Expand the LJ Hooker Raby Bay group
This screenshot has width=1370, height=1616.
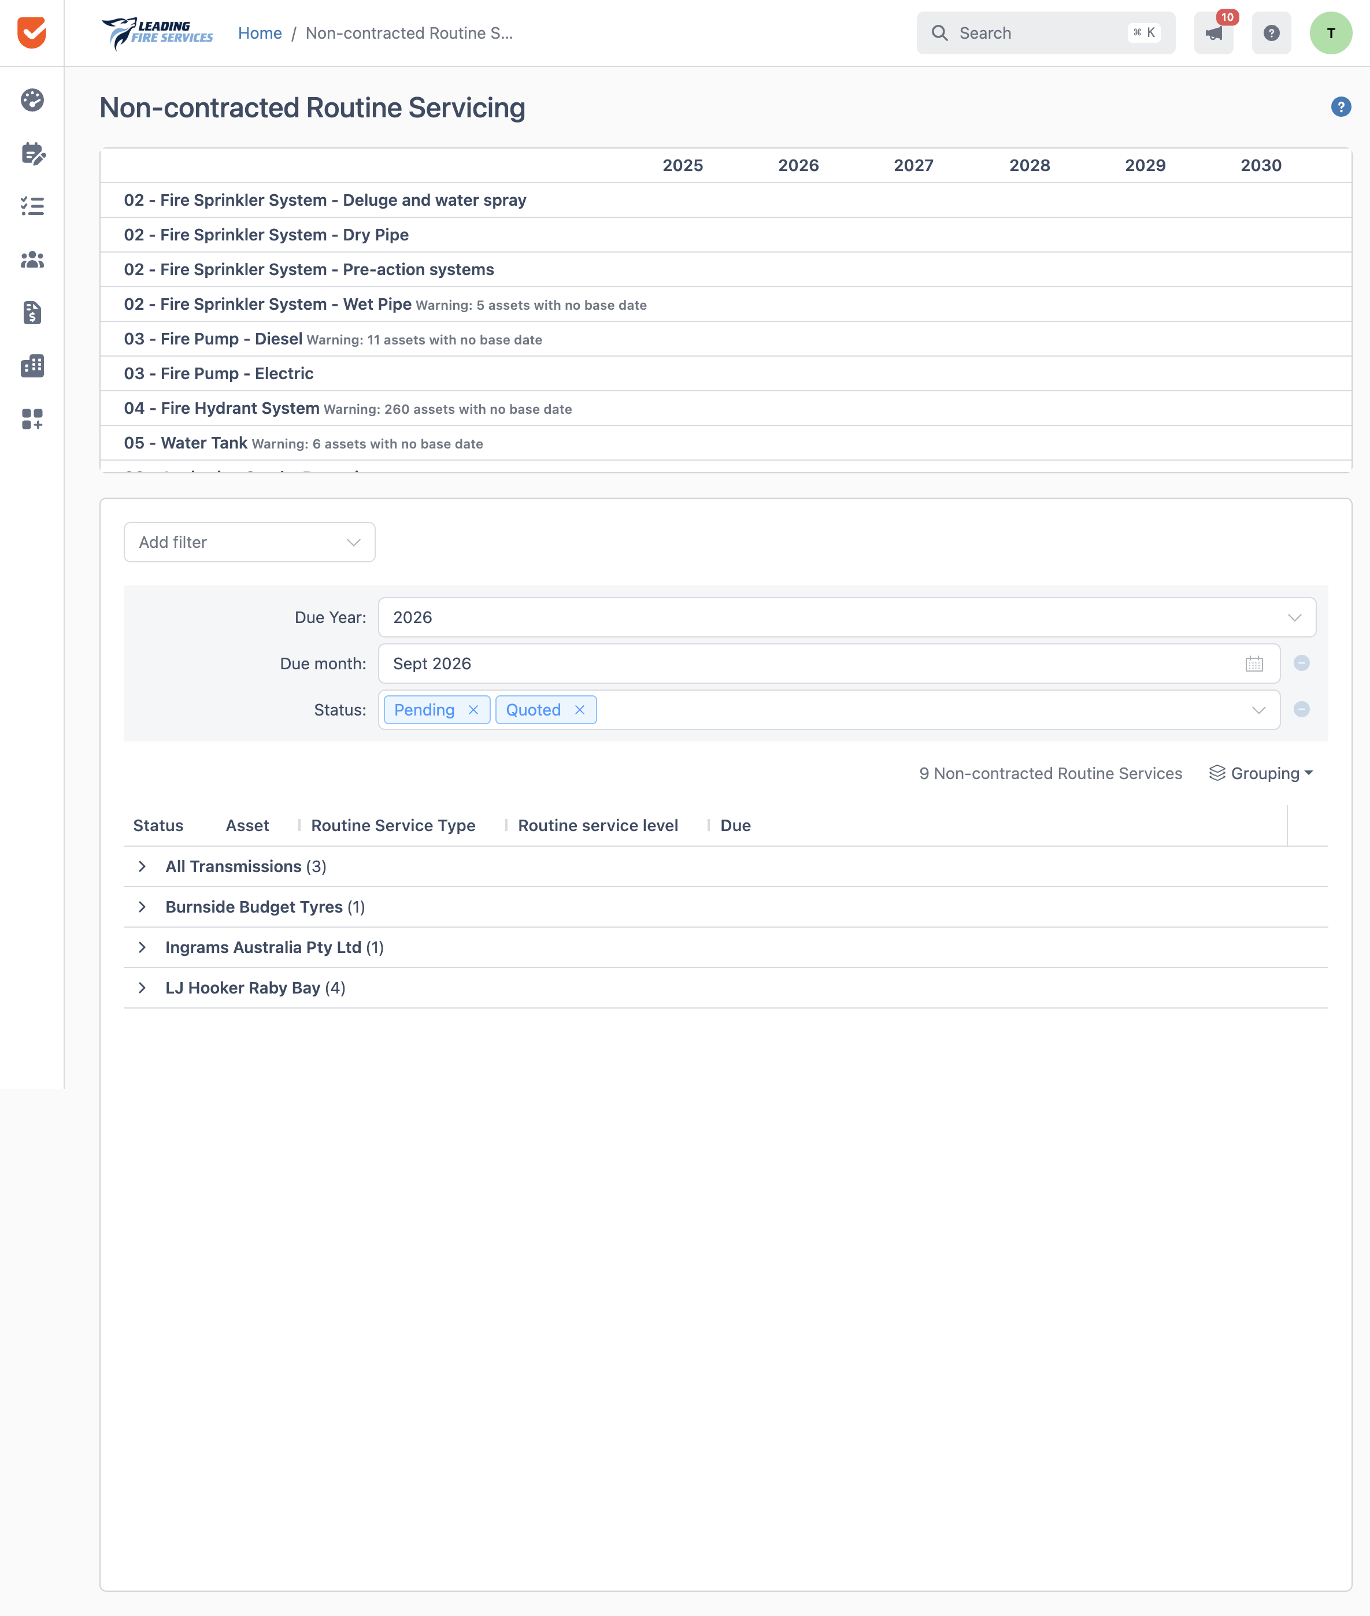pos(142,988)
